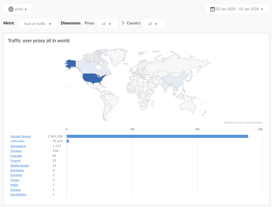This screenshot has width=272, height=207.
Task: Click the Estonia country link
Action: click(x=16, y=175)
